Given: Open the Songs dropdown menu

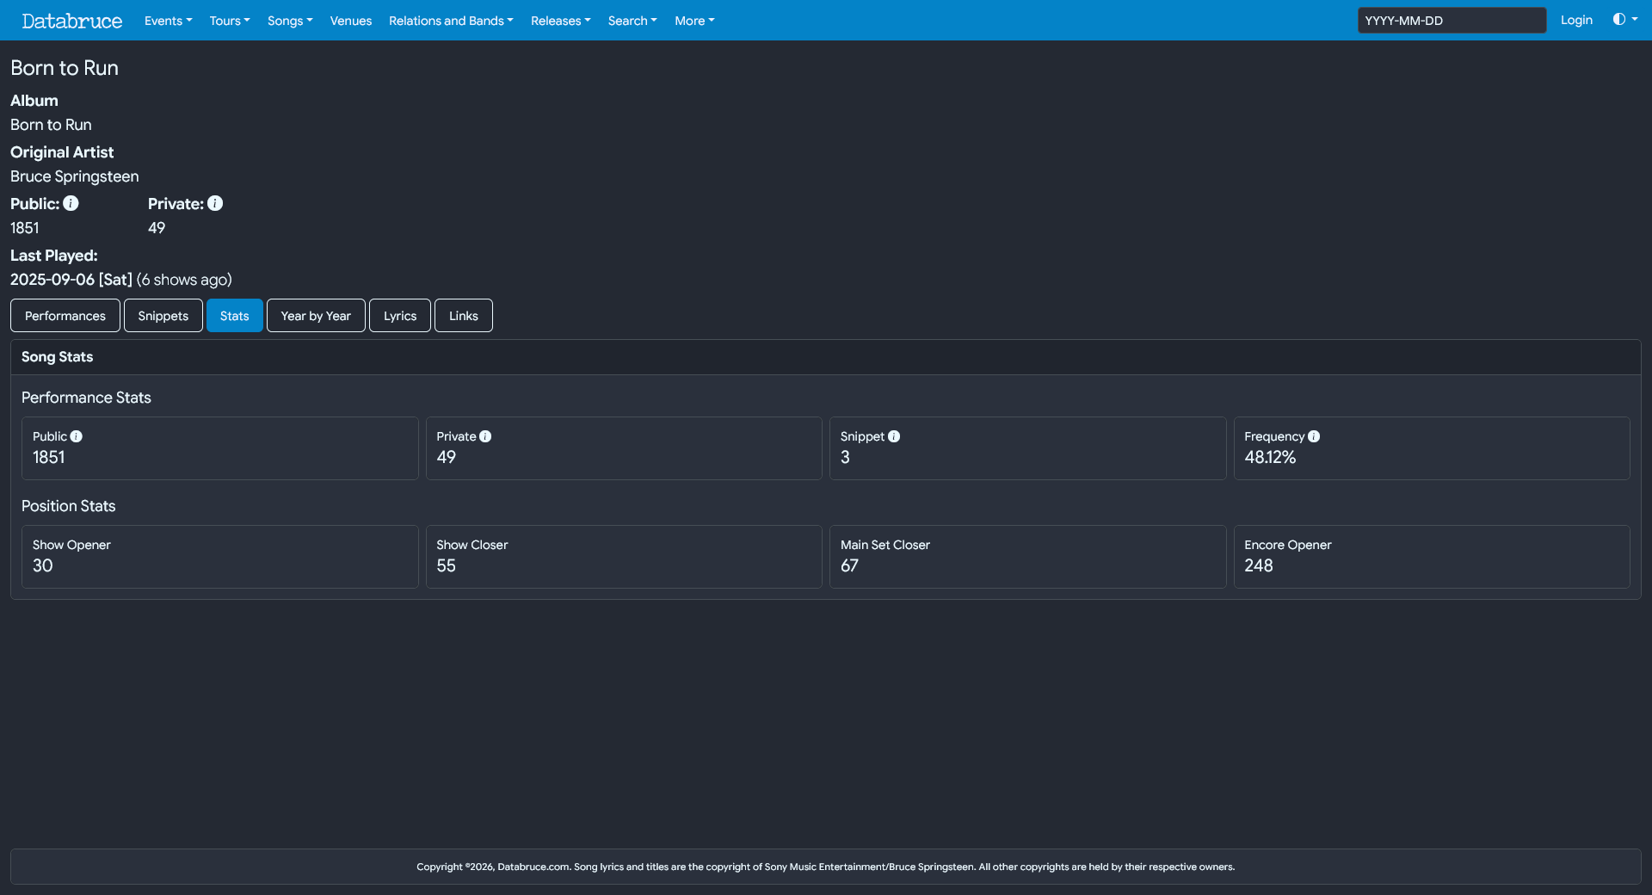Looking at the screenshot, I should click(290, 21).
